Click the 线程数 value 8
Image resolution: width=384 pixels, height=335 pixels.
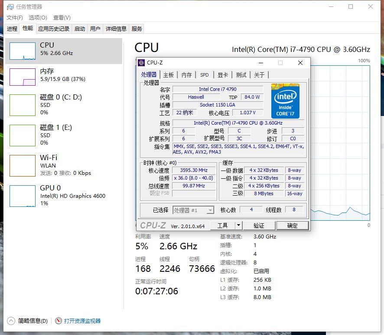point(294,209)
